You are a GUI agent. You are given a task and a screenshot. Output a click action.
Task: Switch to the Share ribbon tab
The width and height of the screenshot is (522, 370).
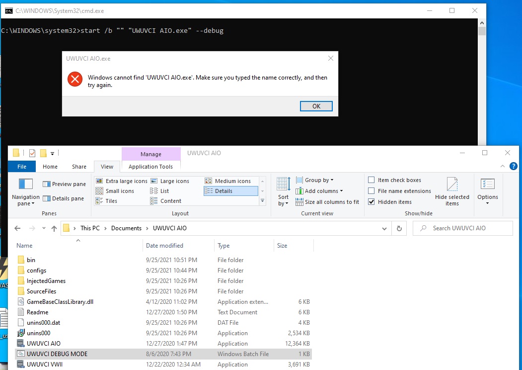pyautogui.click(x=79, y=166)
